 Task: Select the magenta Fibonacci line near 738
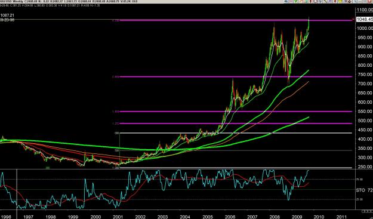236,76
